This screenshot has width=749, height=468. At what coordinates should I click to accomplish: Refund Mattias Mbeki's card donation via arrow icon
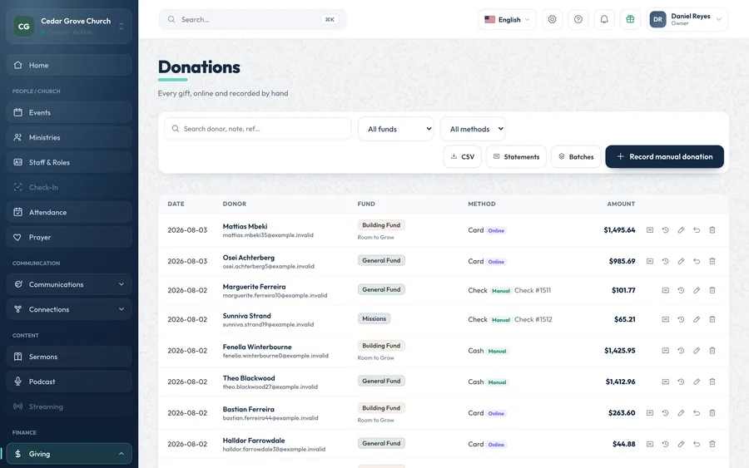click(x=697, y=230)
